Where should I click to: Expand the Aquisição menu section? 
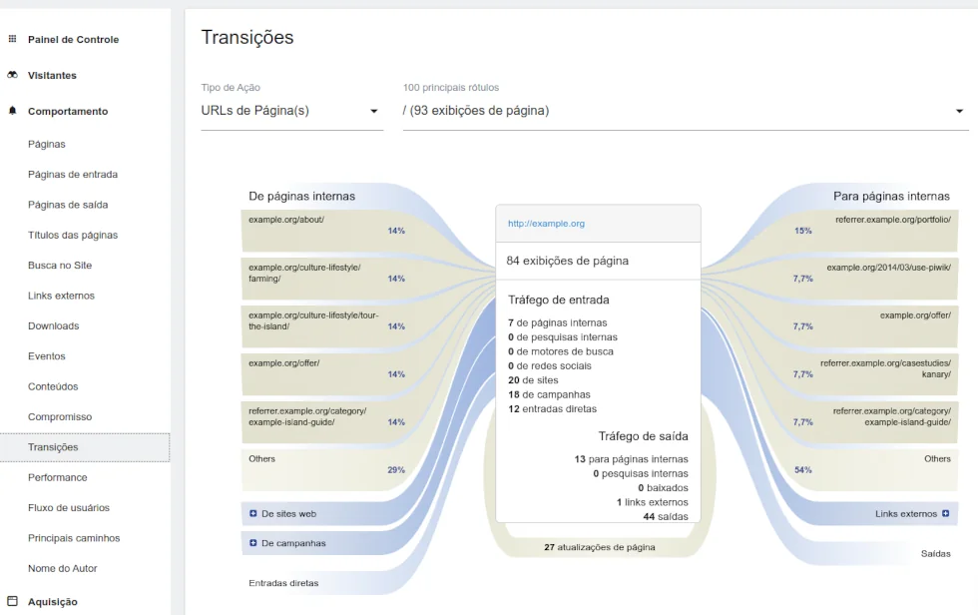click(53, 602)
